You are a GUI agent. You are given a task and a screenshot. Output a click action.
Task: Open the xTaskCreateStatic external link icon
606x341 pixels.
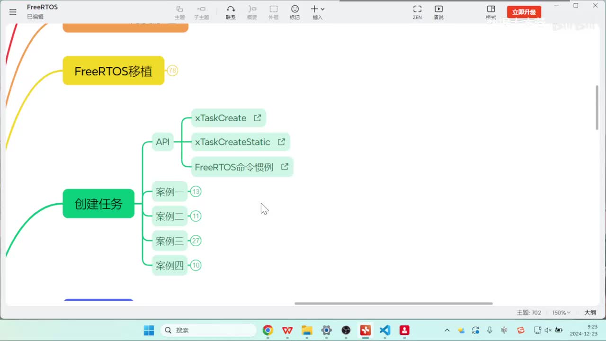(281, 142)
